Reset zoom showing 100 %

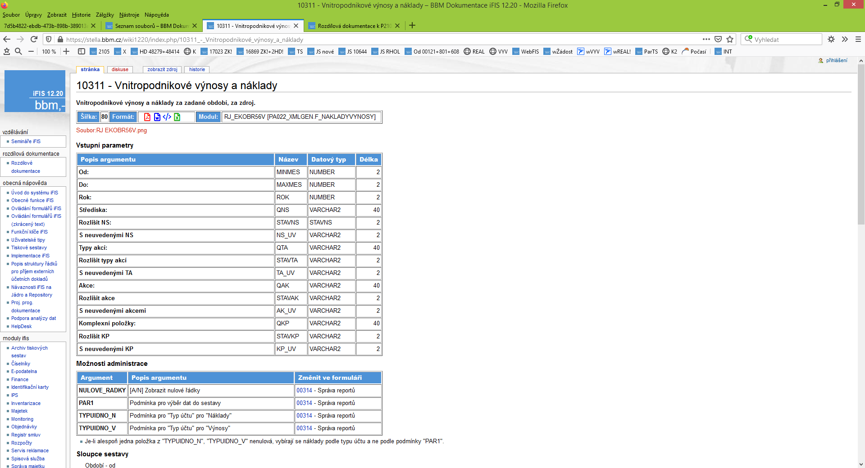[49, 51]
